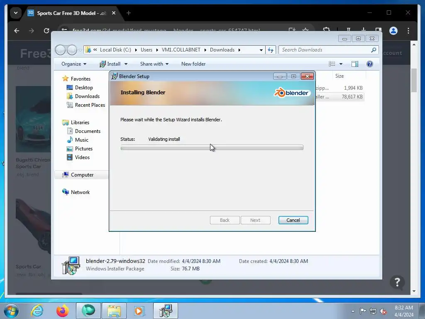Select Computer in navigation pane
Screen dimensions: 425x319
coord(82,175)
